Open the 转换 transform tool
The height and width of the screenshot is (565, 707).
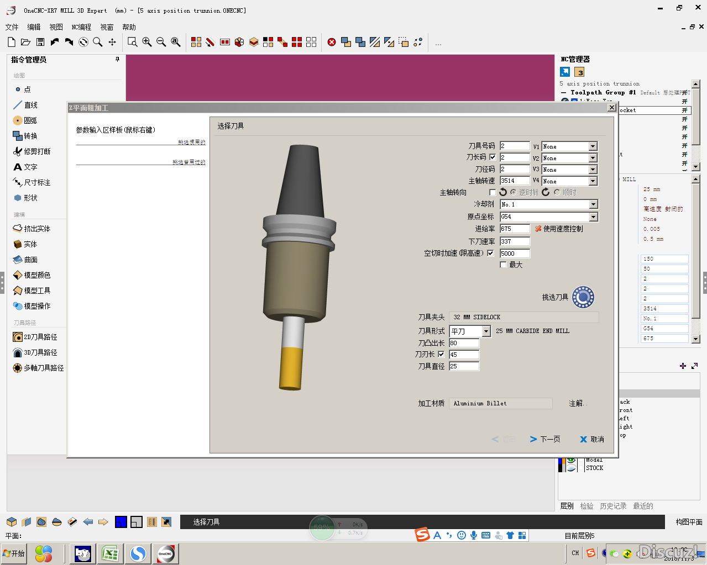(x=25, y=136)
